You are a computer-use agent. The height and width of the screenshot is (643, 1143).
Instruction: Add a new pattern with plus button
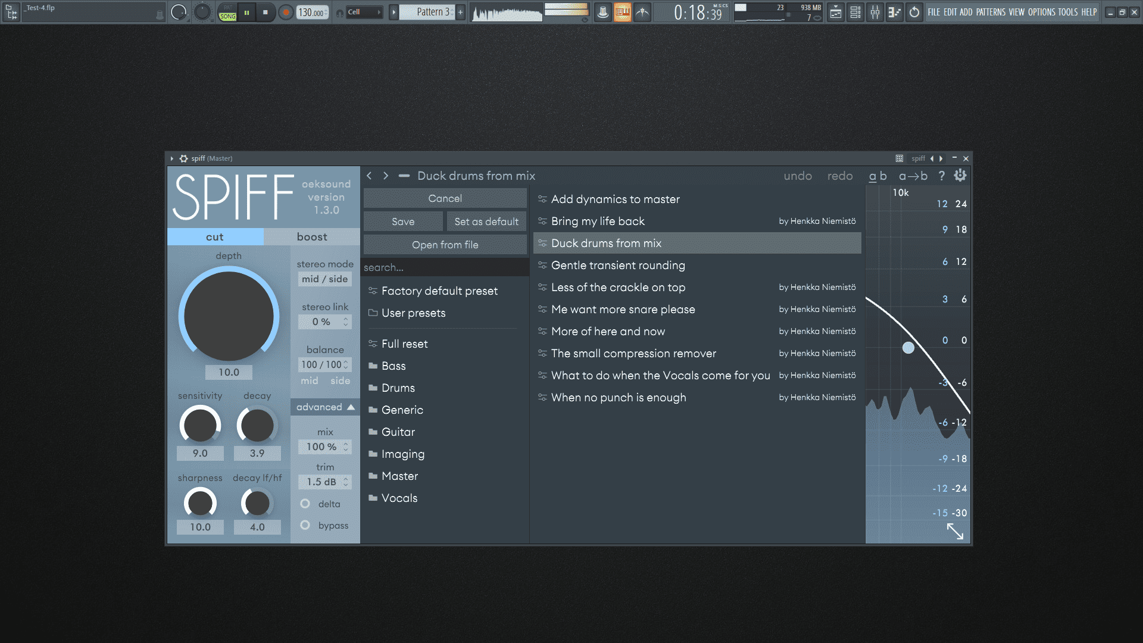tap(460, 12)
